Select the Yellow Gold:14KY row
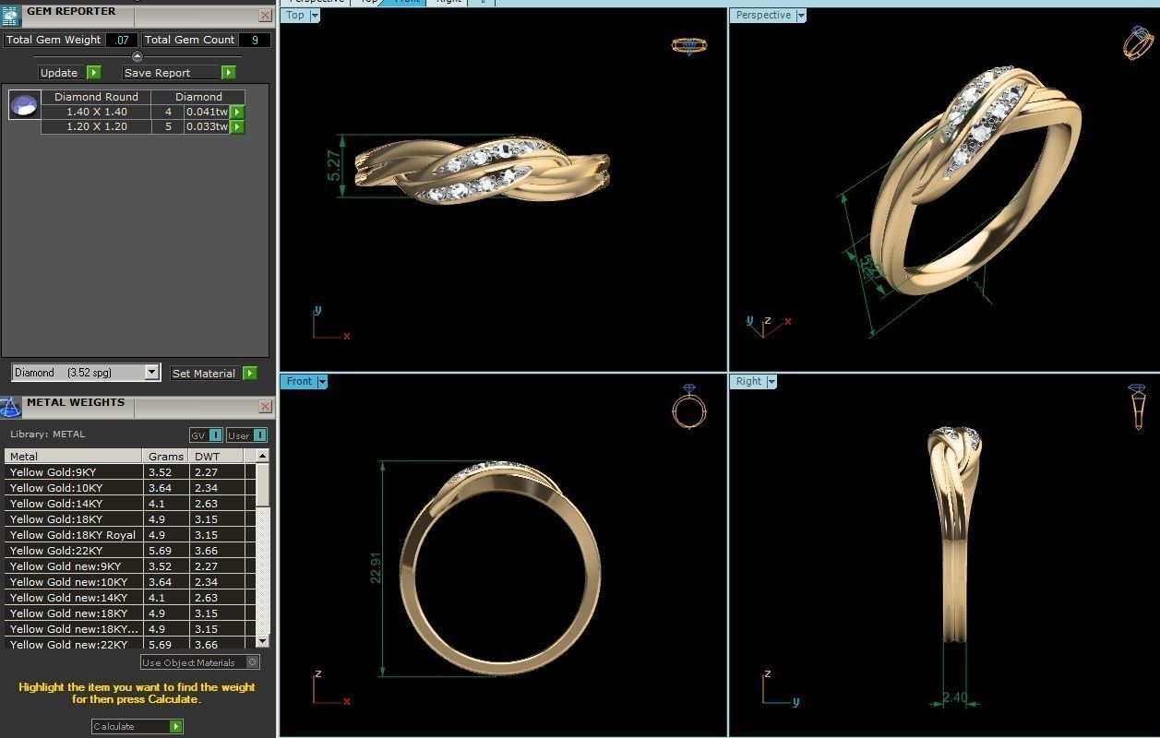The width and height of the screenshot is (1160, 738). point(130,504)
